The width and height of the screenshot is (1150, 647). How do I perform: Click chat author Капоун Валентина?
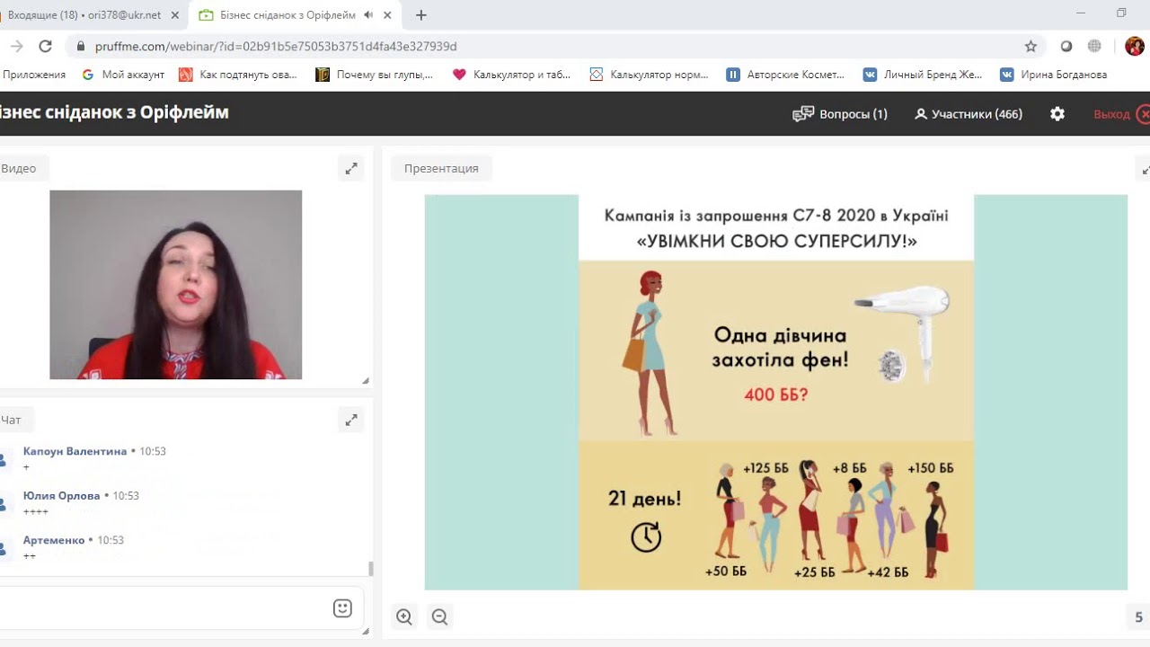pos(75,451)
